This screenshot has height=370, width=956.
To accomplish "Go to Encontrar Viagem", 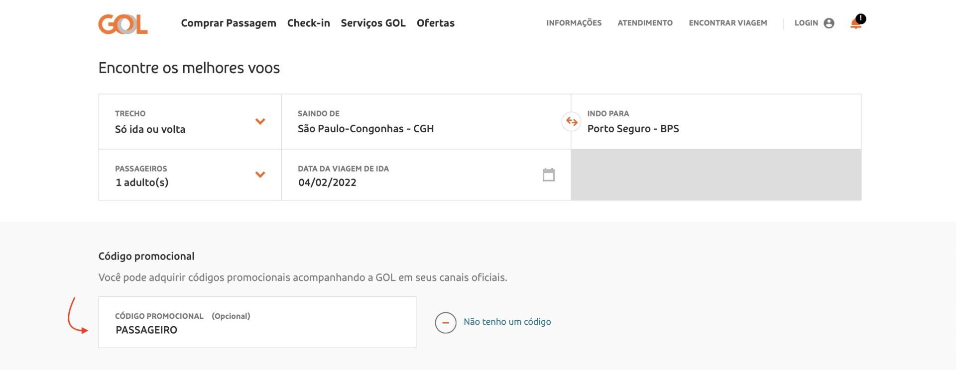I will (728, 23).
